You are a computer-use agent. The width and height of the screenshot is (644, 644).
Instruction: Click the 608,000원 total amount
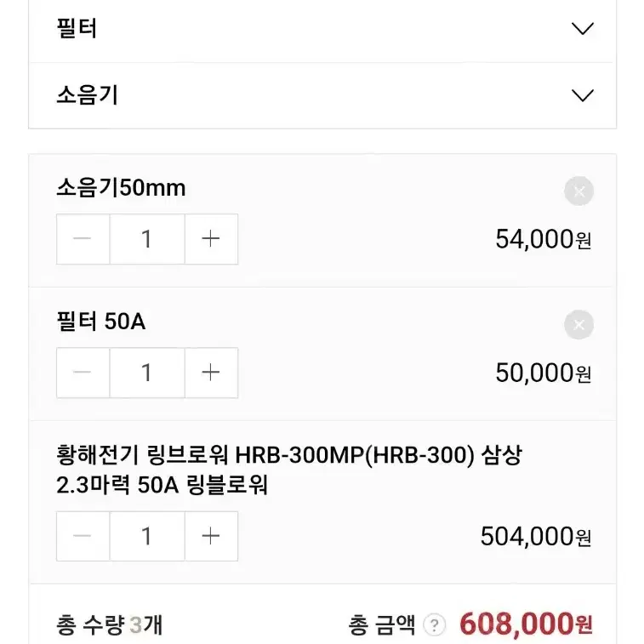pos(526,624)
